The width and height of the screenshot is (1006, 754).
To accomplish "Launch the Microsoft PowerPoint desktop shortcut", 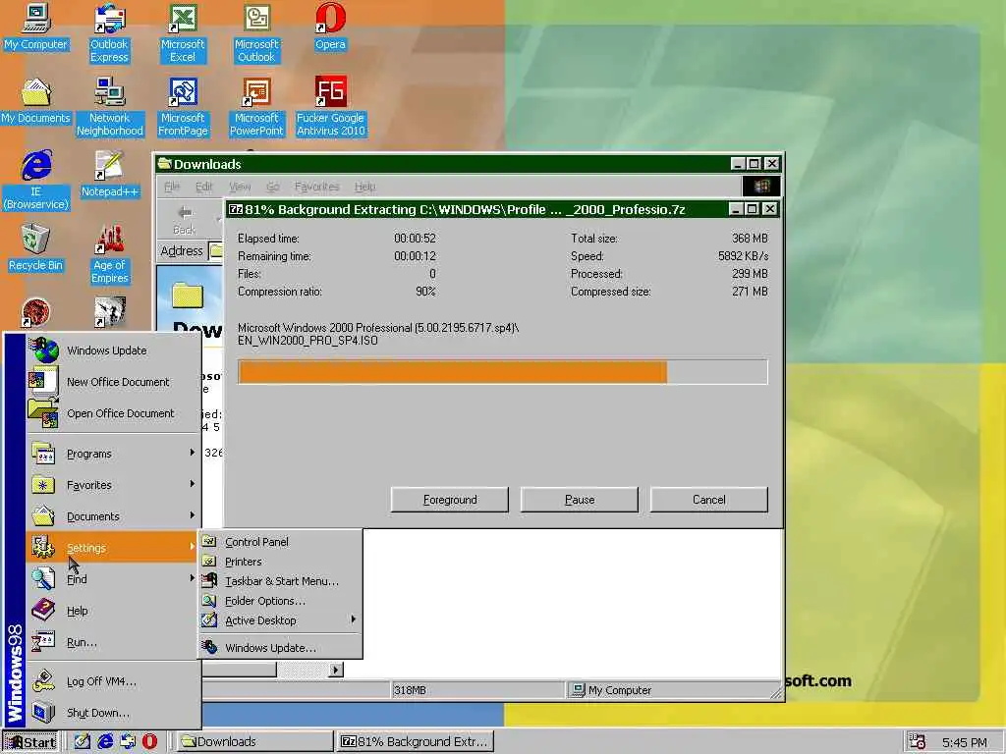I will 256,107.
